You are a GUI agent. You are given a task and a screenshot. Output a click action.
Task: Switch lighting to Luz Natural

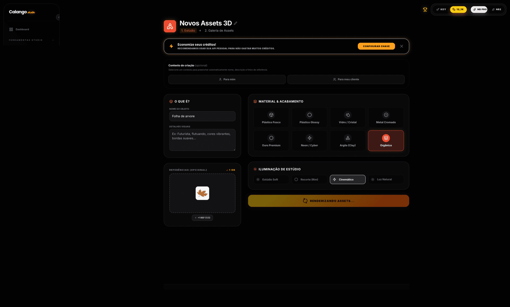(x=386, y=179)
